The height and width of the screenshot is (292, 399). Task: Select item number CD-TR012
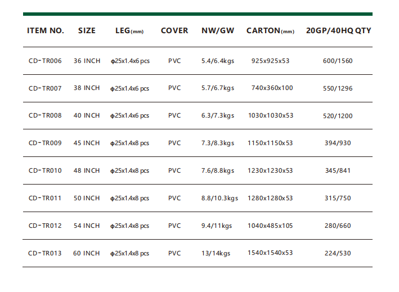pyautogui.click(x=45, y=226)
